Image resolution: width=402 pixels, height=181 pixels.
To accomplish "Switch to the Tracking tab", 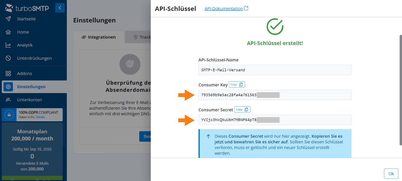I will [x=142, y=37].
